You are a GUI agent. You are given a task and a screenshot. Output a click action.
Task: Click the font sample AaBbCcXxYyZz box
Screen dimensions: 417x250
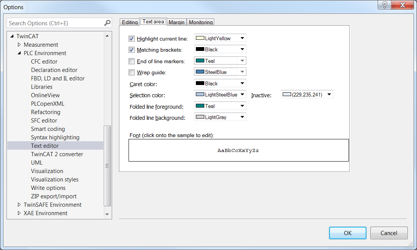pyautogui.click(x=239, y=150)
